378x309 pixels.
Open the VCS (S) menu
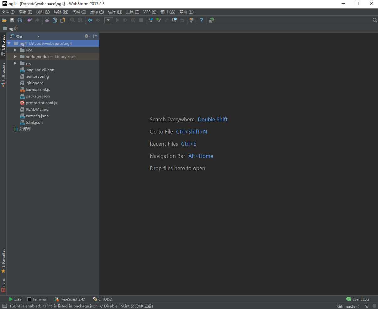point(150,12)
